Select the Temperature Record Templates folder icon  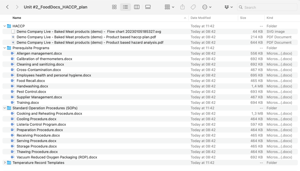9,163
